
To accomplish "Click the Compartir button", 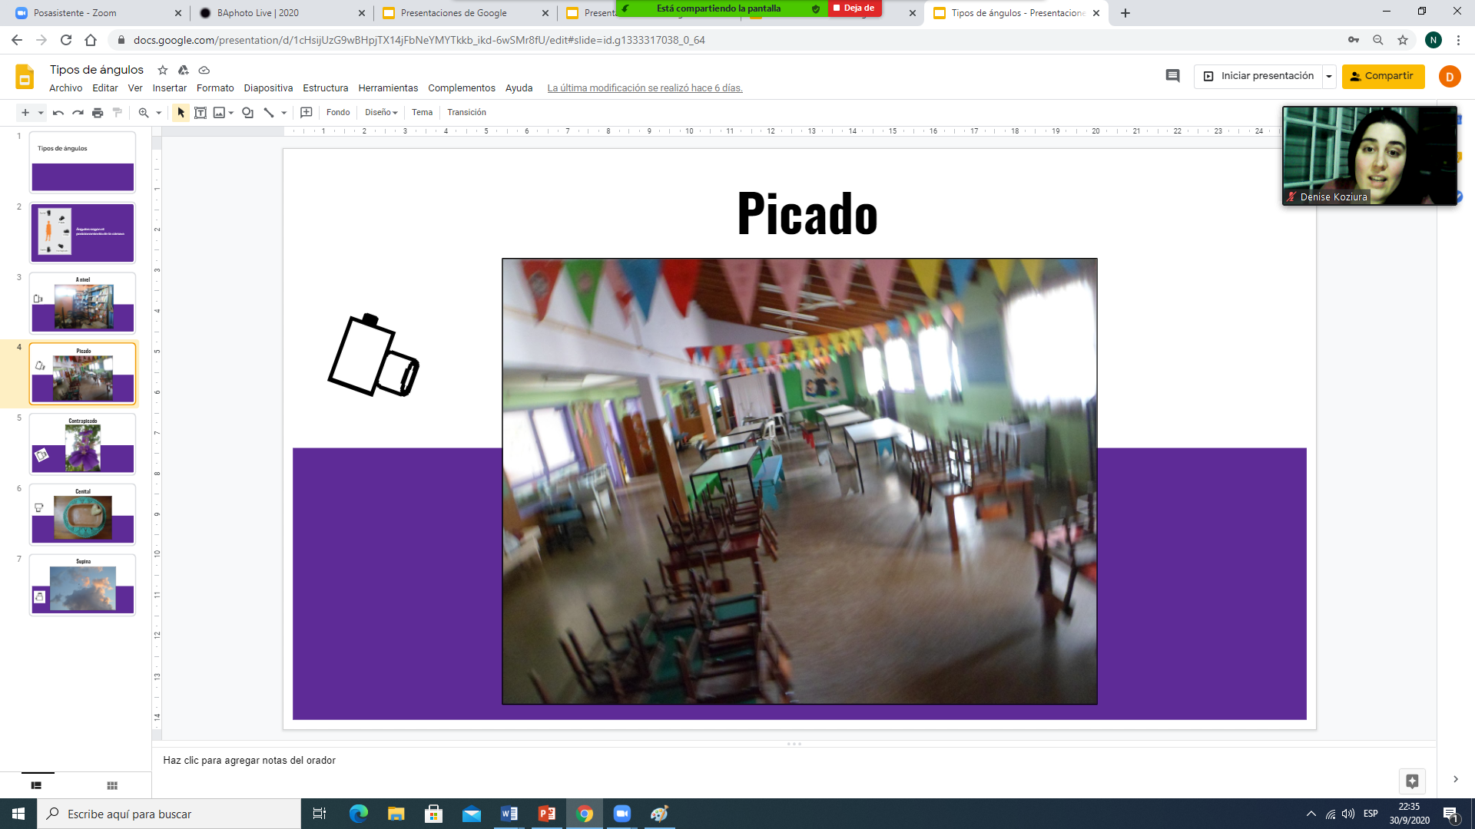I will 1383,76.
